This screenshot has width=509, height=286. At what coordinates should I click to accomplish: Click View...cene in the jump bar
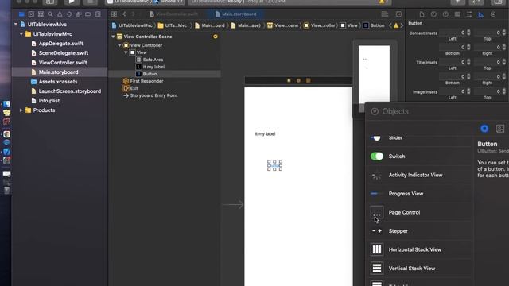(283, 25)
